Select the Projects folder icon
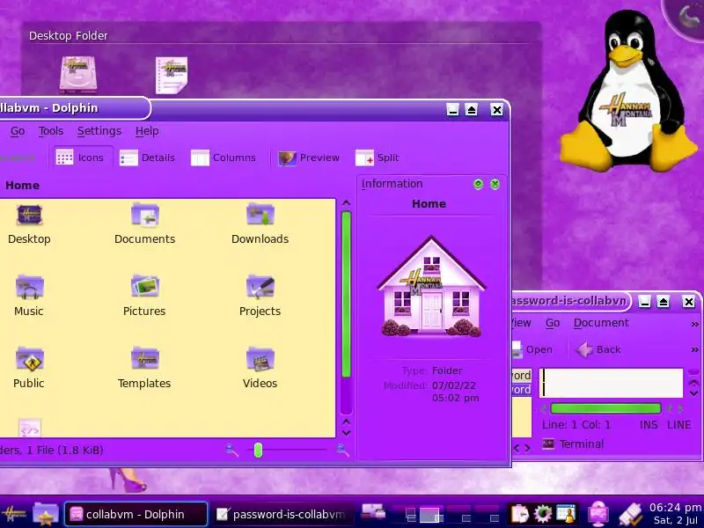 pos(260,297)
